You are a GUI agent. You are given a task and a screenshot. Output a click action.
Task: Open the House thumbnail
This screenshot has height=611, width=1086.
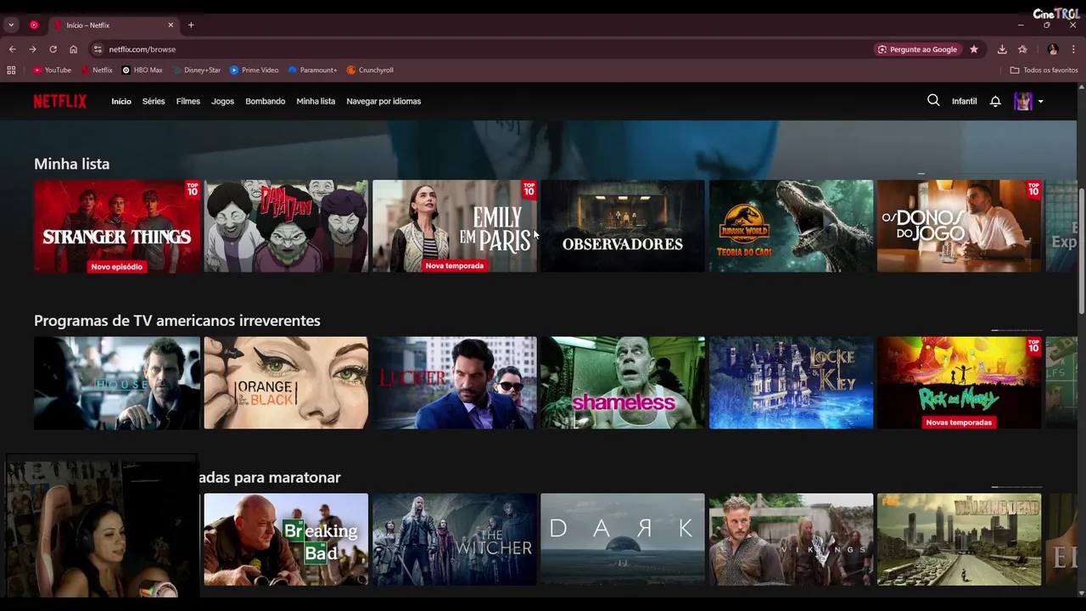click(116, 383)
